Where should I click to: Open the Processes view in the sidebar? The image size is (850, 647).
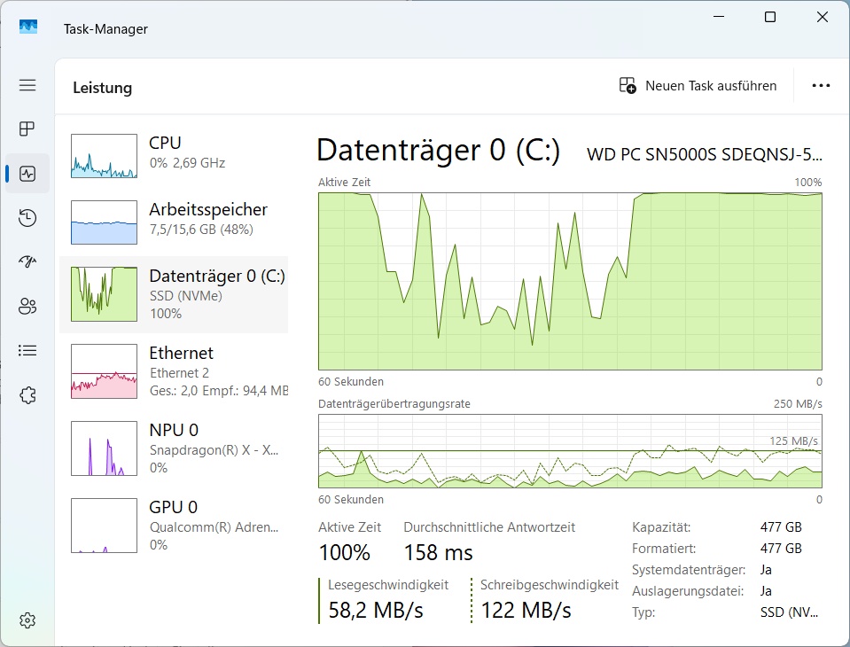[27, 129]
